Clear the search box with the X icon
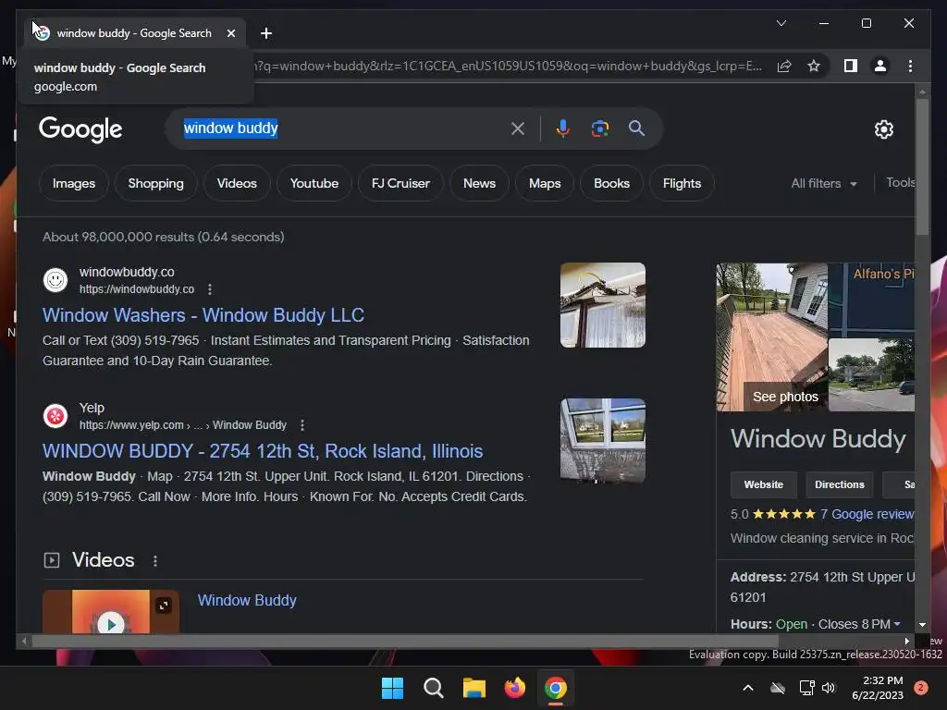Viewport: 947px width, 710px height. (518, 129)
